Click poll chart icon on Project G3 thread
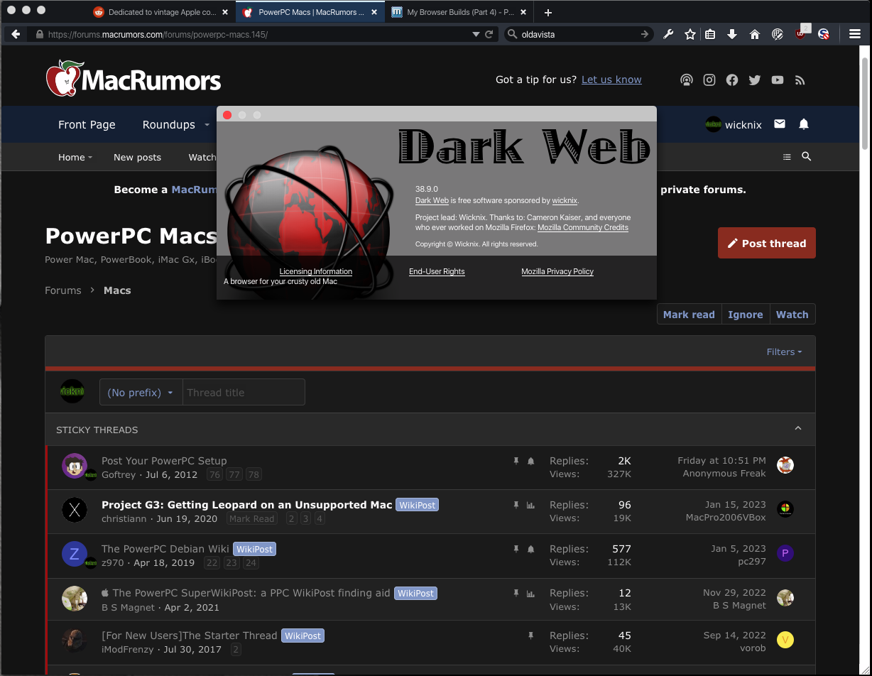872x676 pixels. tap(530, 506)
